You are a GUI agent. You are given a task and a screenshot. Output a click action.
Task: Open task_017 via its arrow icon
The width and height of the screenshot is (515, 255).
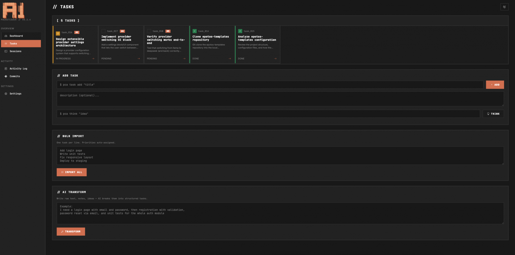coord(139,59)
